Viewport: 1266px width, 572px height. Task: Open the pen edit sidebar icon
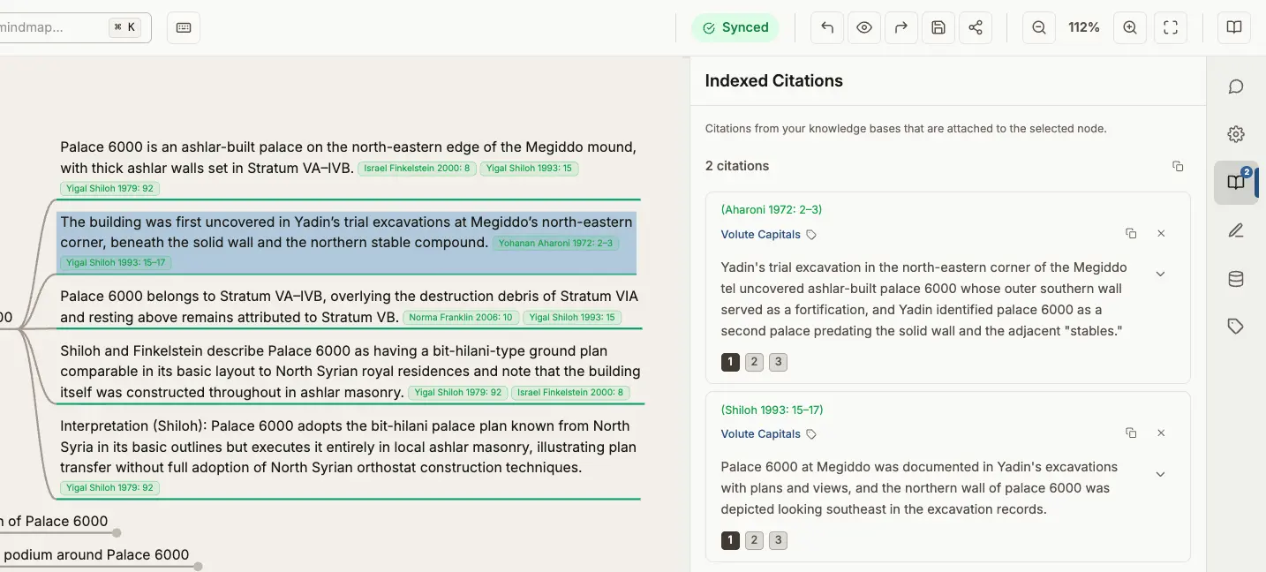1236,230
